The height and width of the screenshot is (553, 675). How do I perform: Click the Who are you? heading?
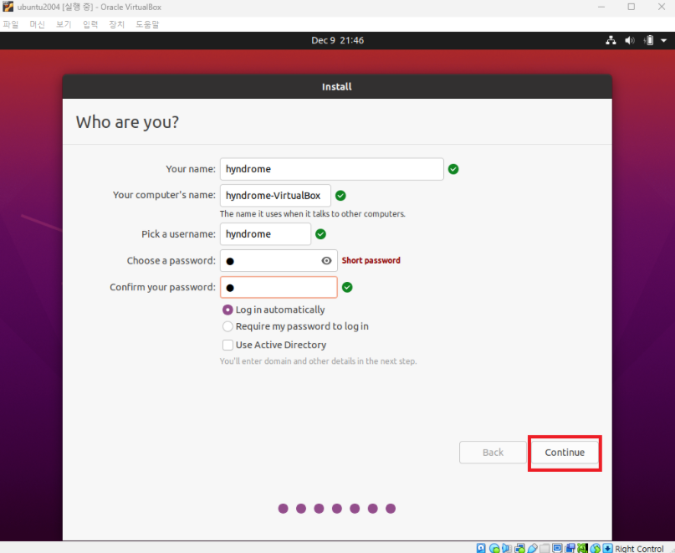[127, 122]
